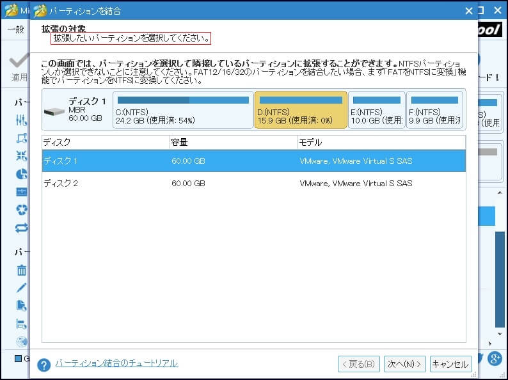Select the F: NTFS 9.9 GB partition
The image size is (508, 380).
pos(434,109)
